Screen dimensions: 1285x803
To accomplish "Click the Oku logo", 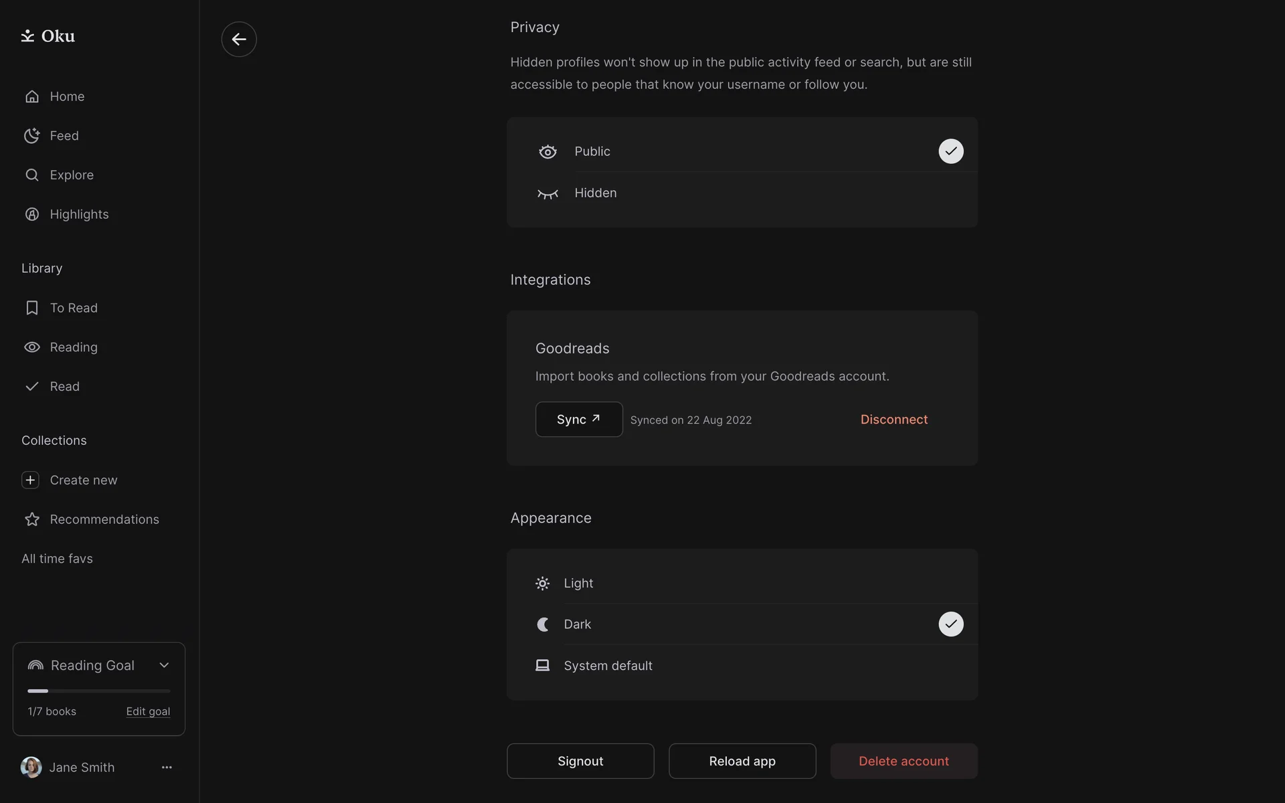I will (48, 36).
